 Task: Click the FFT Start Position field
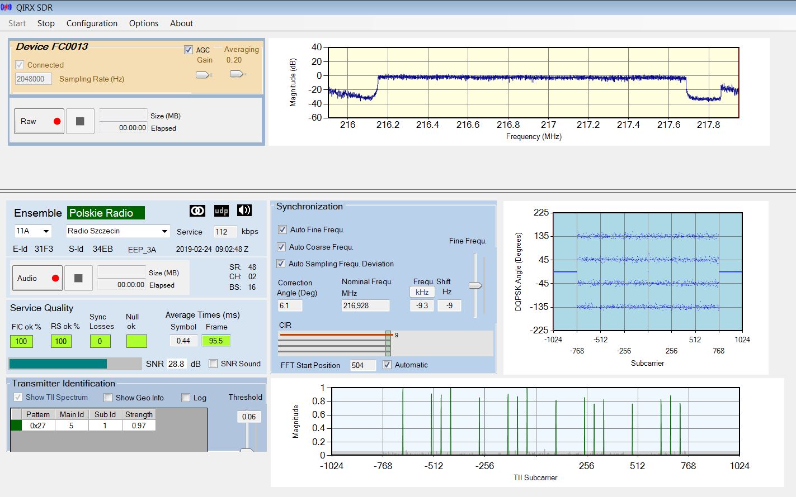pos(362,365)
